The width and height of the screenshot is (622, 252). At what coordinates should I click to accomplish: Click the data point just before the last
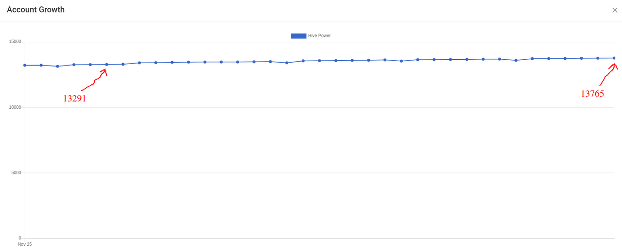[598, 58]
